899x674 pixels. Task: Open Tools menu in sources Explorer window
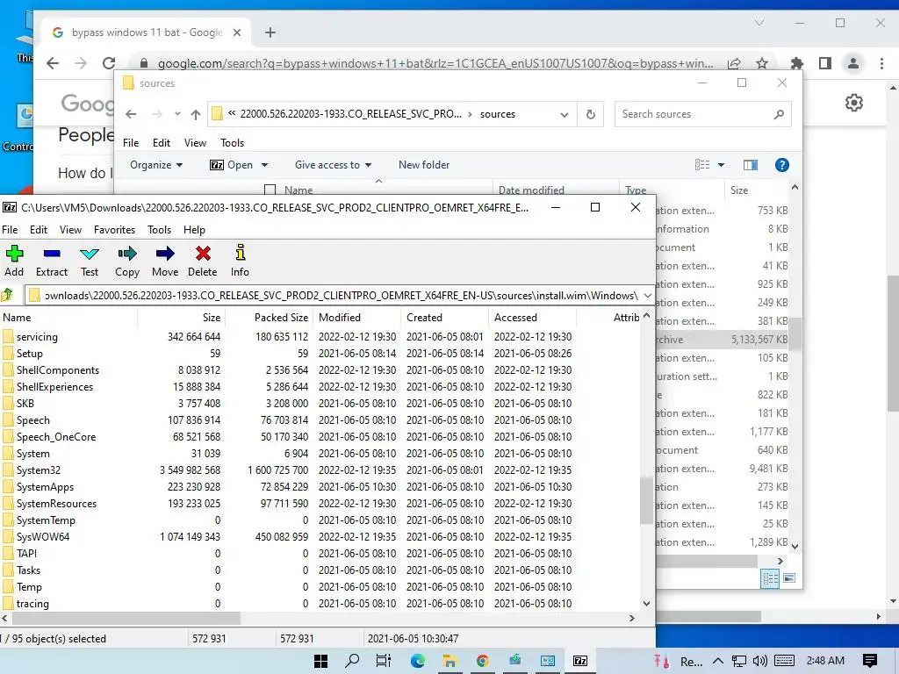pyautogui.click(x=232, y=143)
